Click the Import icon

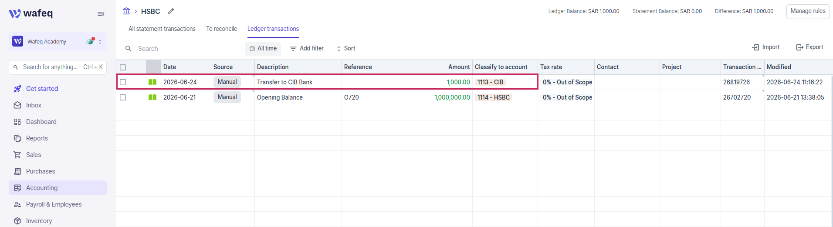coord(755,47)
